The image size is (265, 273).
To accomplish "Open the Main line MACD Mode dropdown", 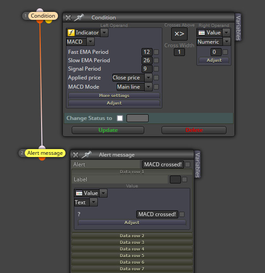I will (148, 87).
